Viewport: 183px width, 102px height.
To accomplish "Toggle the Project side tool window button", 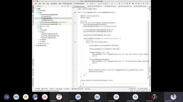I will 33,9.
